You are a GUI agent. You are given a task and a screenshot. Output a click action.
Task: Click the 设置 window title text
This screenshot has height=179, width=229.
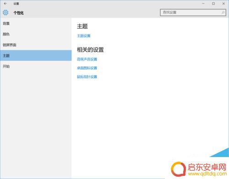(x=16, y=4)
